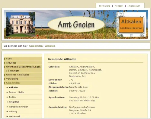
Task: Click the phone number 039973-70223
Action: pos(77,91)
